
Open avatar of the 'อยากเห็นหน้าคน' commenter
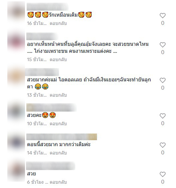(x=16, y=42)
